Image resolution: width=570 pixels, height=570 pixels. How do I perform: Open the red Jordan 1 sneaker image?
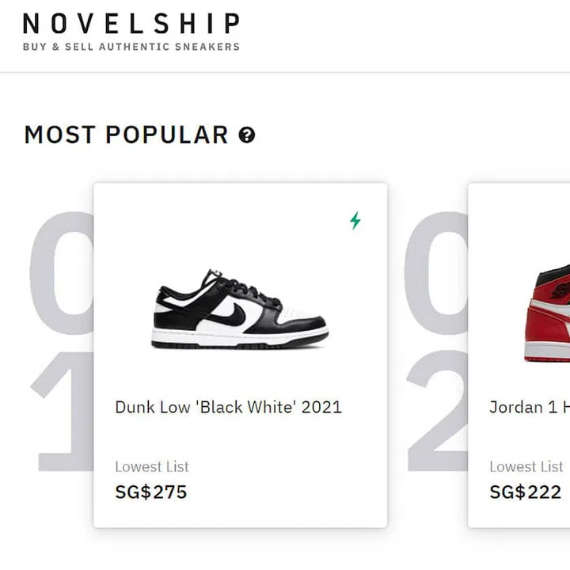[550, 313]
